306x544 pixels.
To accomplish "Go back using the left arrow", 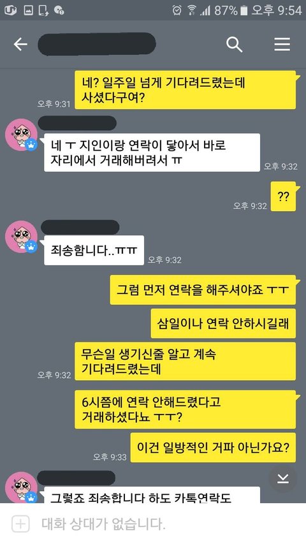I will (x=20, y=45).
